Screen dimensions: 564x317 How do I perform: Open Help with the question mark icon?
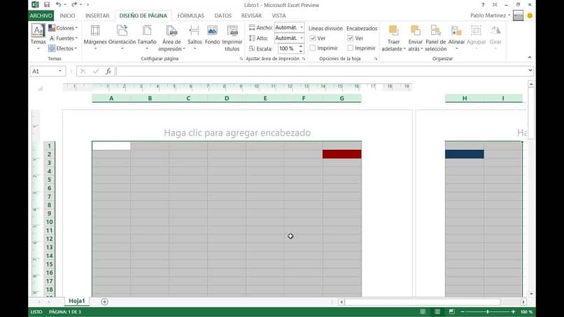pos(483,5)
